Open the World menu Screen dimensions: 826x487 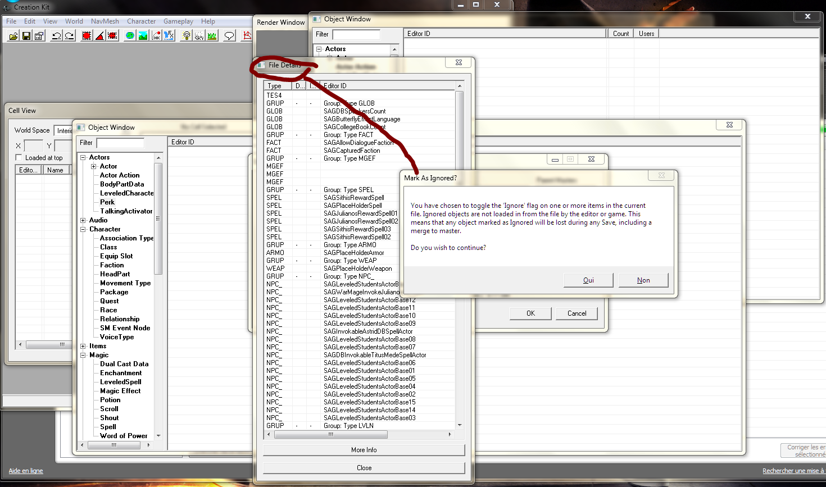[x=74, y=21]
